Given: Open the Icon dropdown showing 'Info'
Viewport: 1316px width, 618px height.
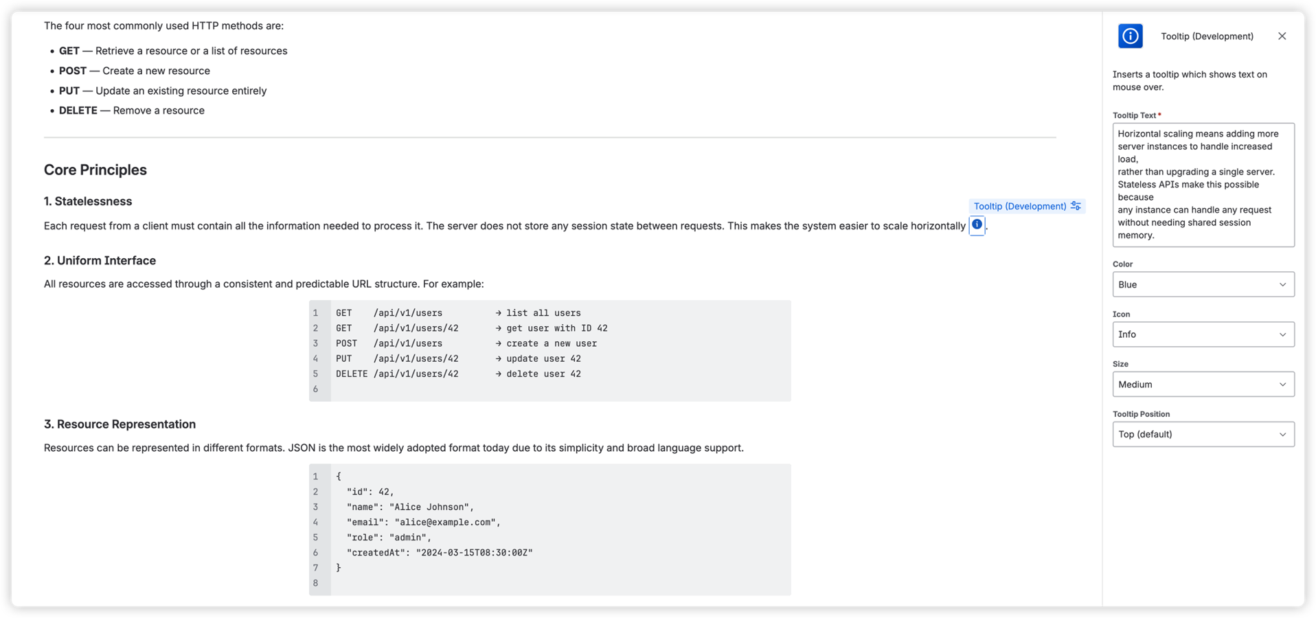Looking at the screenshot, I should point(1203,334).
